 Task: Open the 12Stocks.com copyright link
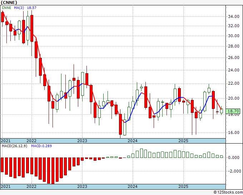228,192
